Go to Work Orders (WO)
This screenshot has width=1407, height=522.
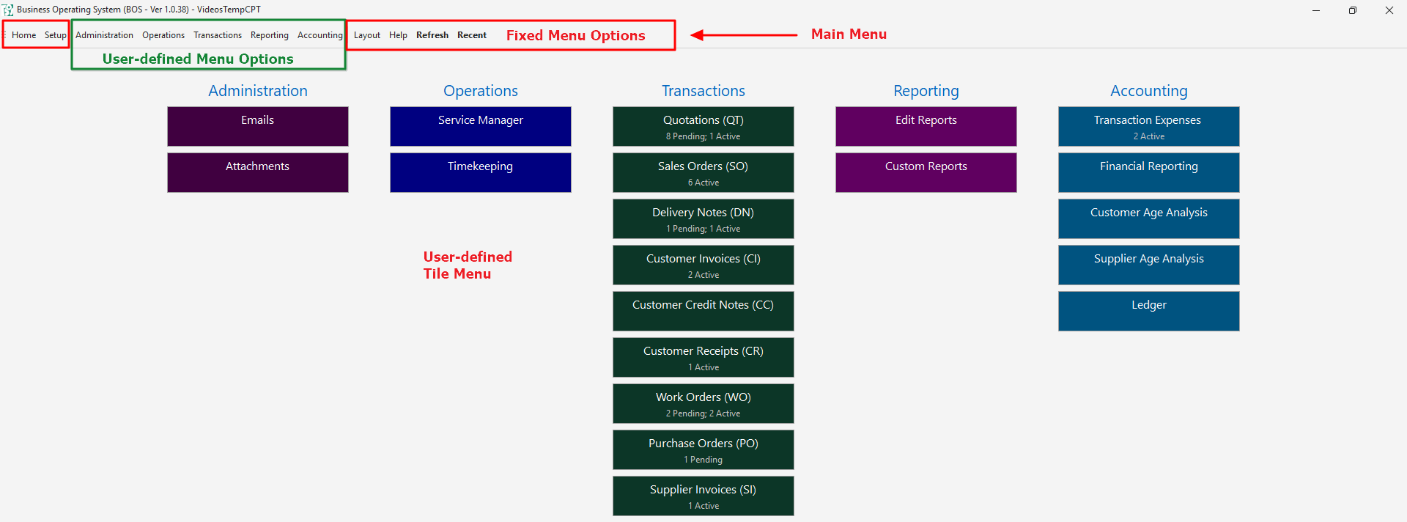point(703,403)
